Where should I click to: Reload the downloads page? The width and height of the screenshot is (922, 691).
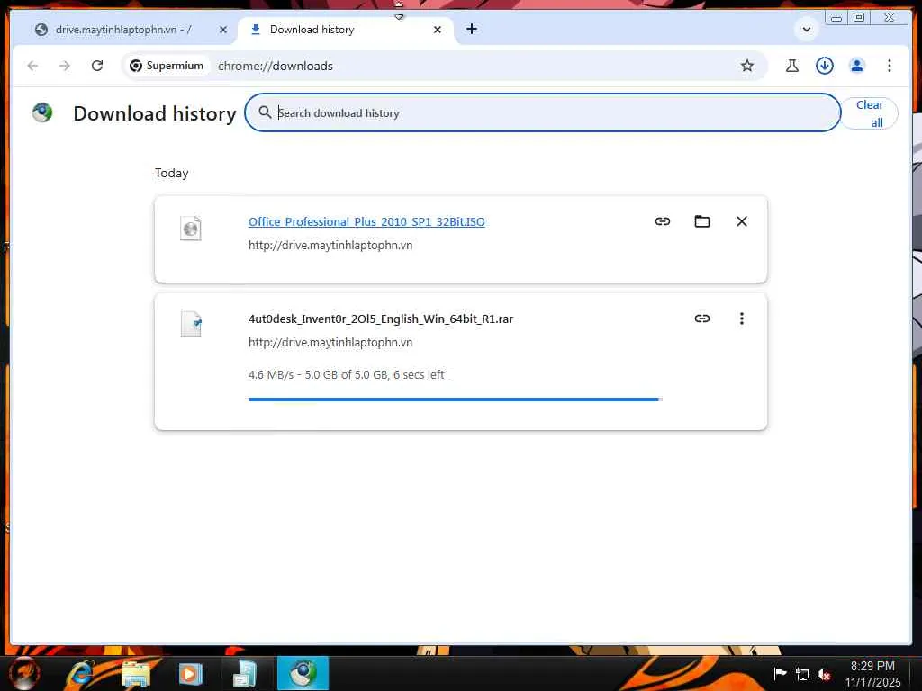click(97, 66)
